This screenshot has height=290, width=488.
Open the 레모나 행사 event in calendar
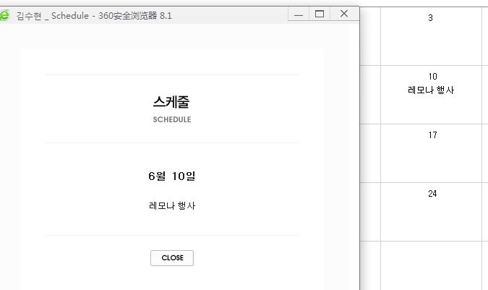pos(431,90)
